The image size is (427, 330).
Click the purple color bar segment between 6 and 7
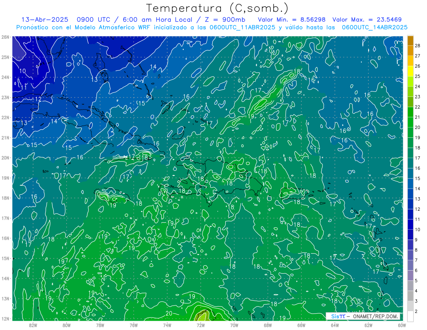[x=410, y=265]
